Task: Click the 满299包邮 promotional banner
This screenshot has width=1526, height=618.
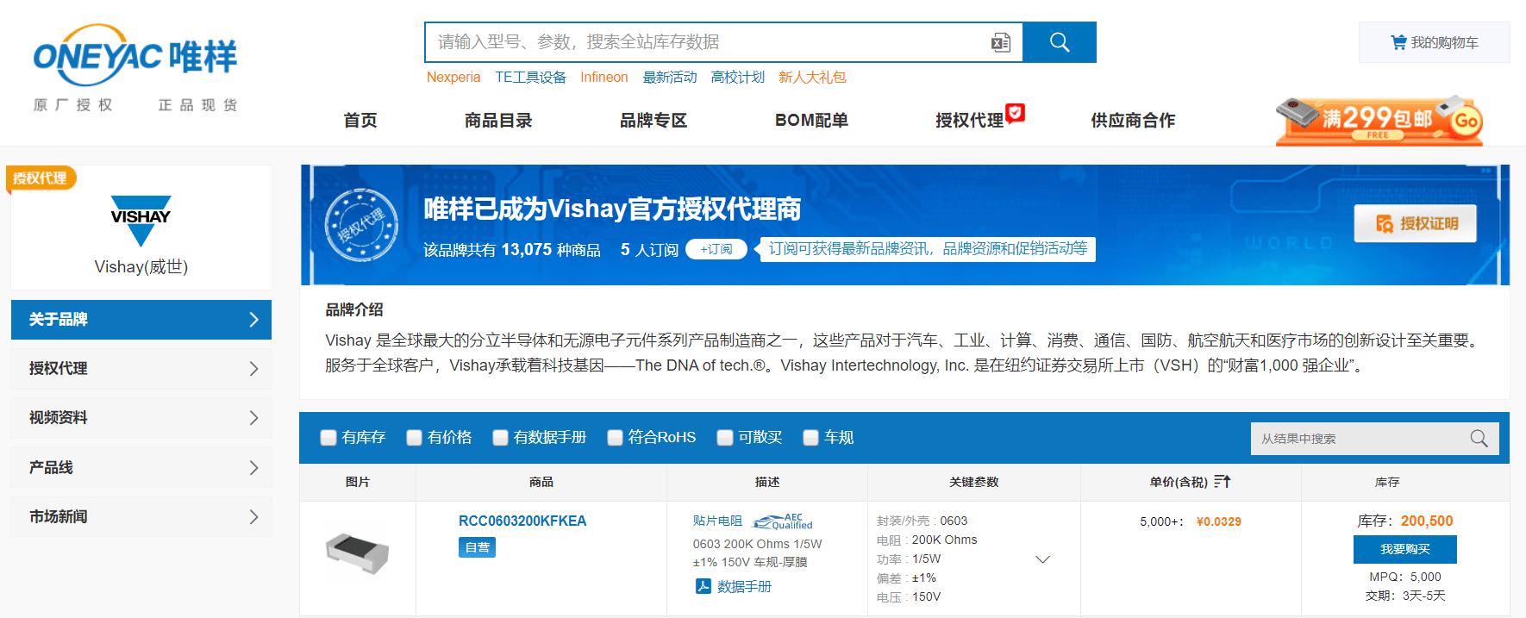Action: 1378,120
